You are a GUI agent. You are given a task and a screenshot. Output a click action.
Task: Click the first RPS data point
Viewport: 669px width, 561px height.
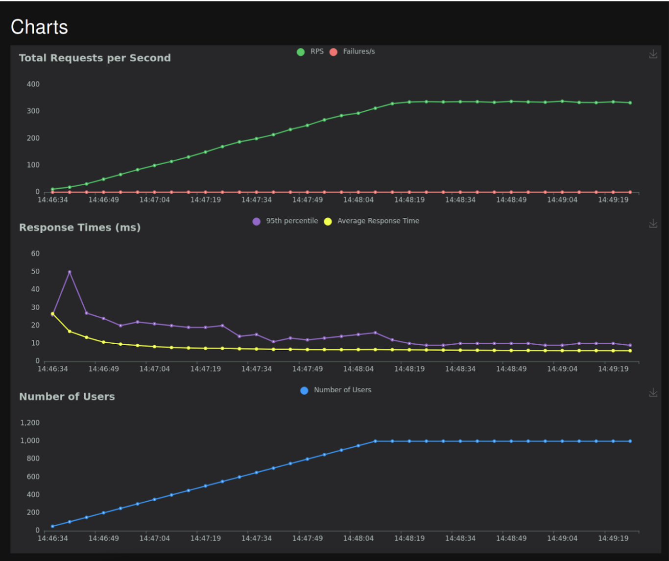[52, 189]
